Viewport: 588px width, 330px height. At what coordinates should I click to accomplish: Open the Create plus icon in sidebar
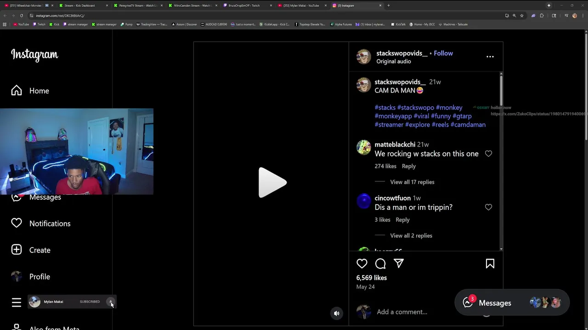pos(17,250)
